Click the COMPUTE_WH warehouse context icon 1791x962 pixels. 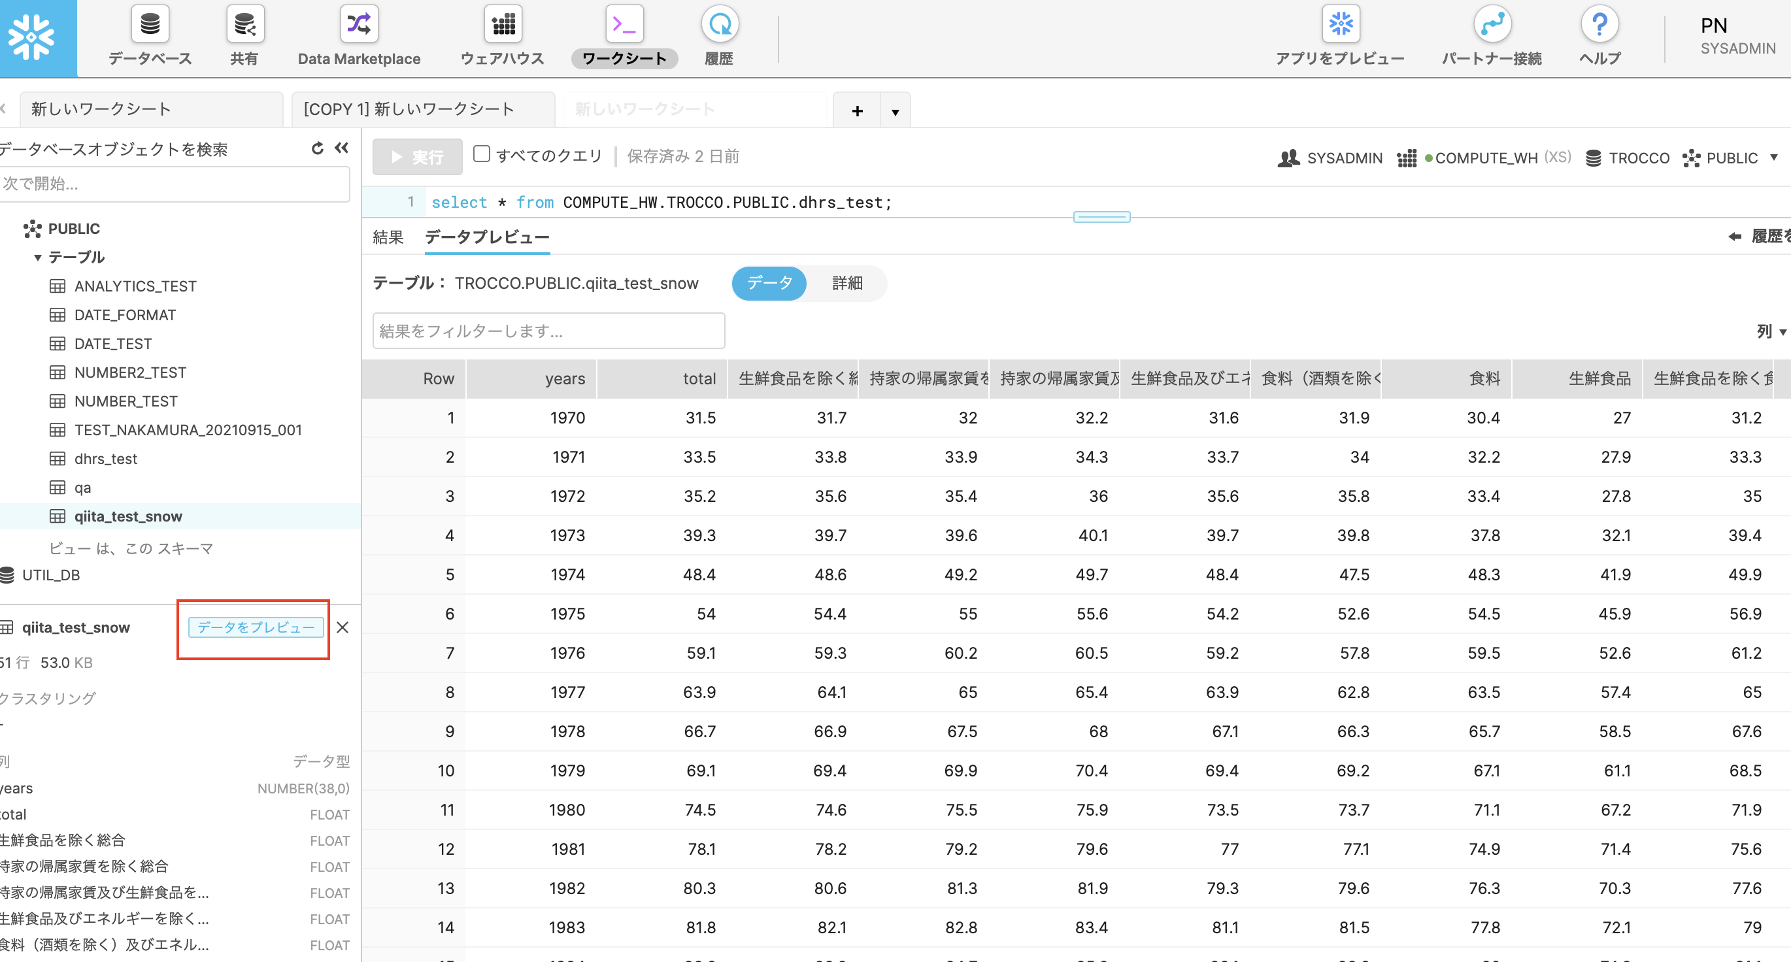(1407, 158)
